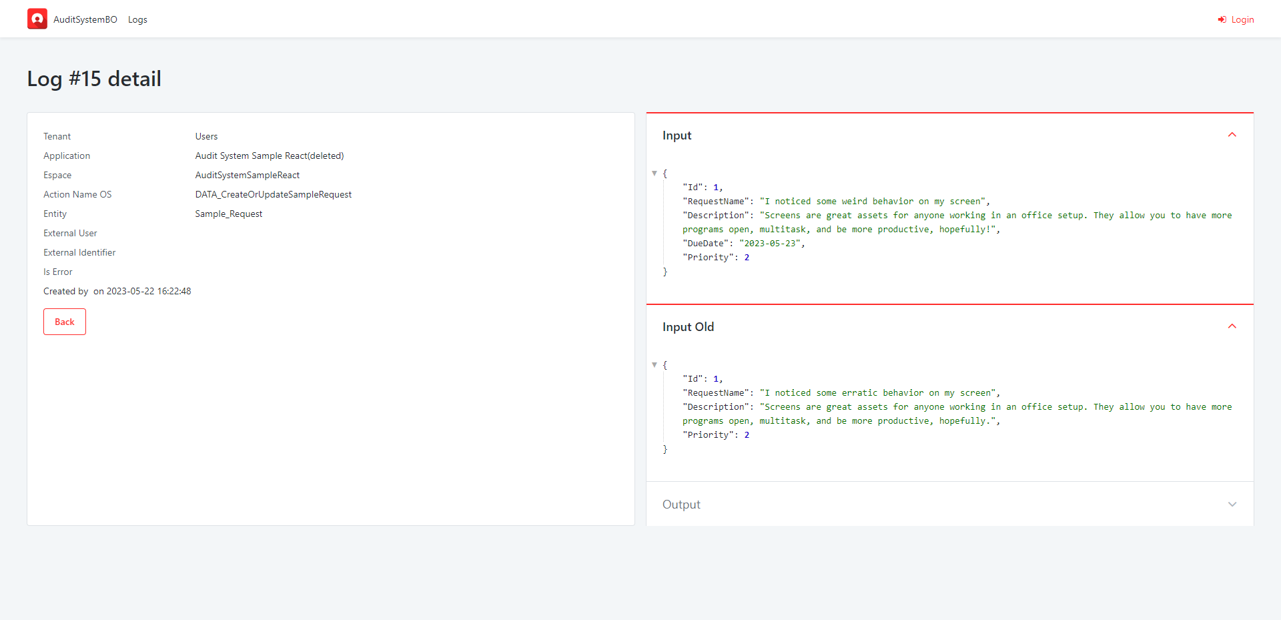The image size is (1281, 620).
Task: Click the Input Old section title
Action: pyautogui.click(x=688, y=327)
